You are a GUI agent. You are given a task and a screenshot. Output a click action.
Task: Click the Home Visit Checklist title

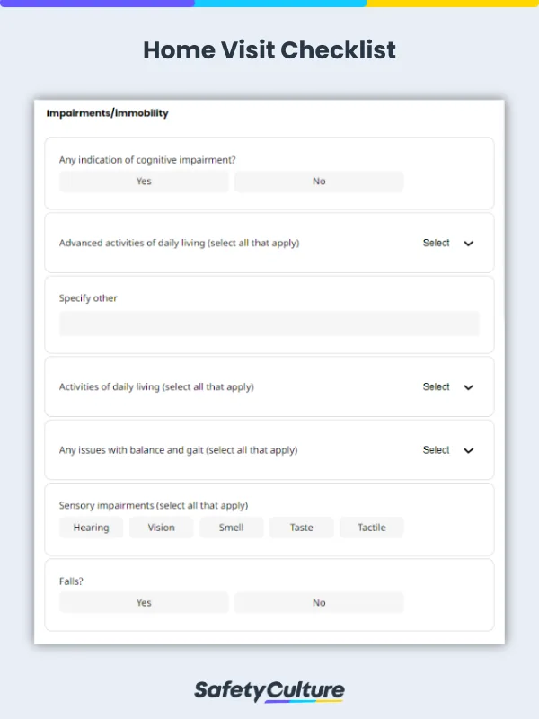click(x=269, y=50)
